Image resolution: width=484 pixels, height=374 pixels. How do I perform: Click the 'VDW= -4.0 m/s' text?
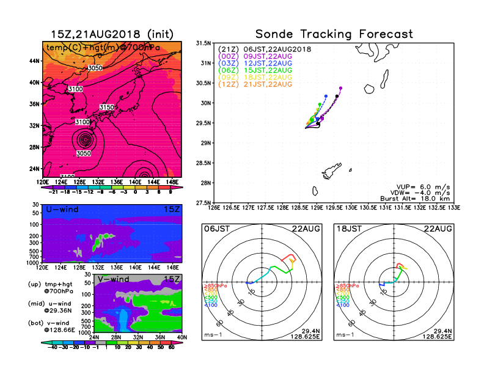click(x=420, y=193)
